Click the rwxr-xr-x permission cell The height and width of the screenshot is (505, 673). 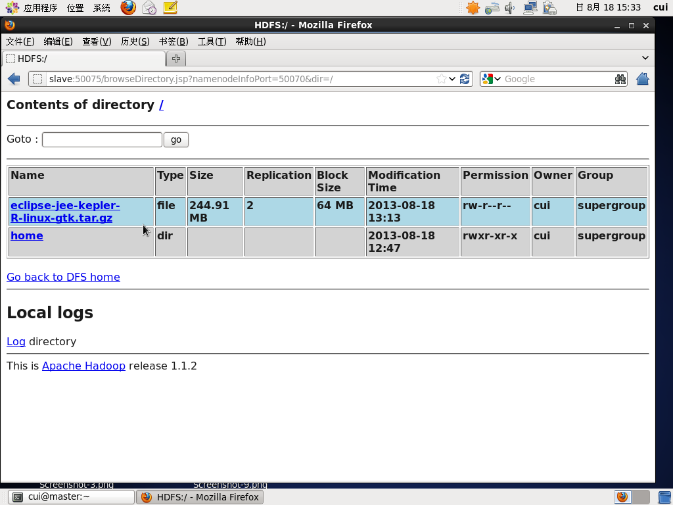point(496,242)
